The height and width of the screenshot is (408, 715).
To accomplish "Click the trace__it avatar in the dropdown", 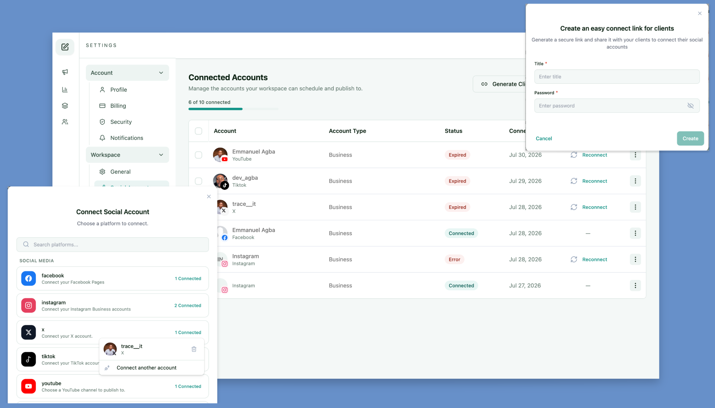I will click(x=110, y=349).
